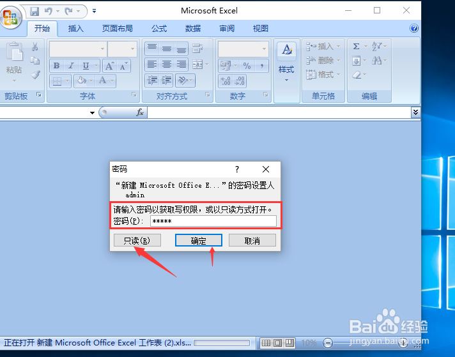Click Middle Align icon
The width and height of the screenshot is (455, 357).
point(167,48)
